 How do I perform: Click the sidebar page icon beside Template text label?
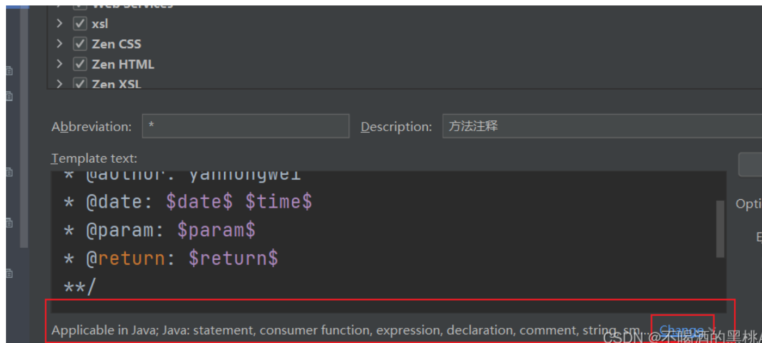tap(9, 172)
